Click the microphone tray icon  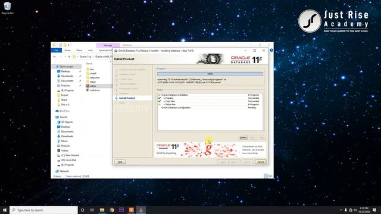pos(346,210)
